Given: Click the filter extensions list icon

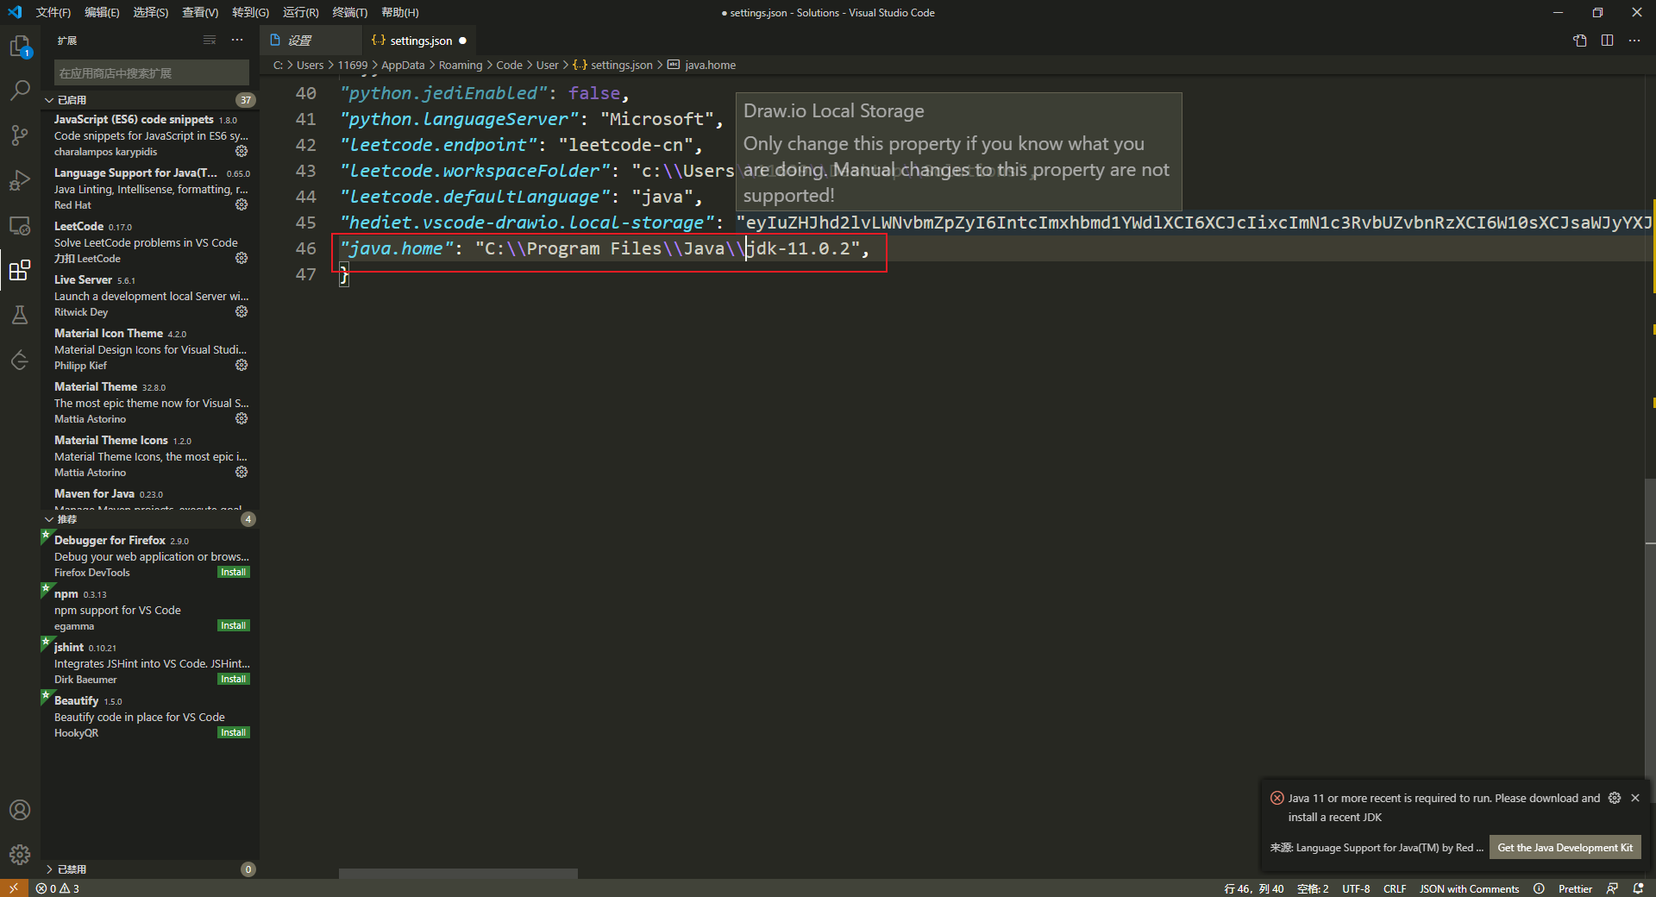Looking at the screenshot, I should 210,41.
